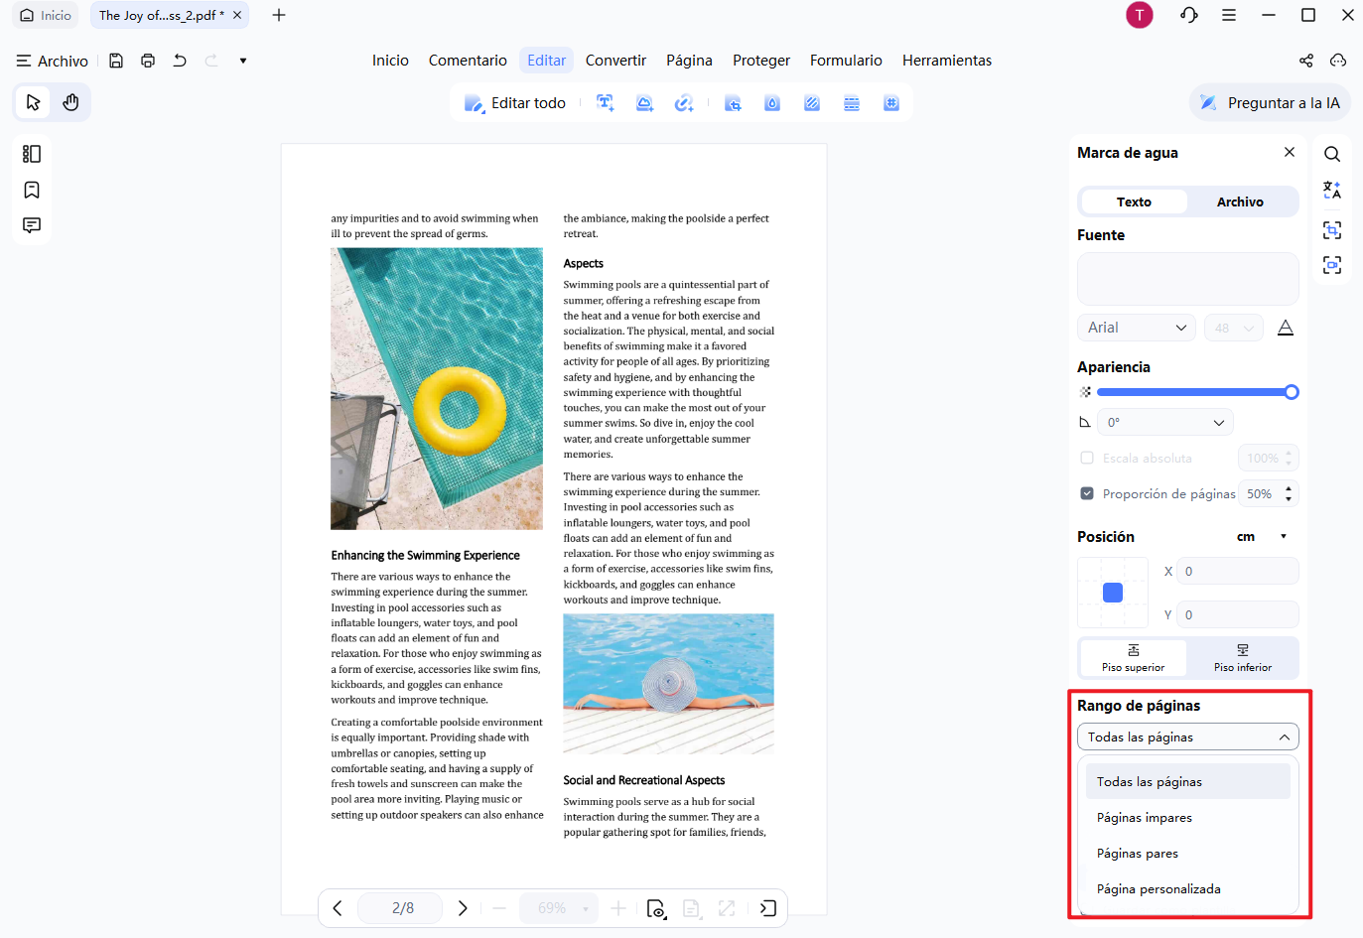
Task: Open the cm units dropdown
Action: (1262, 537)
